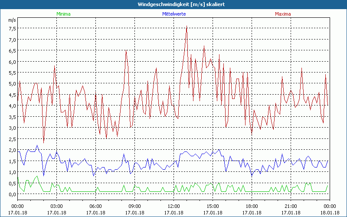Select the 0,0 y-axis value
The image size is (347, 217).
pos(13,194)
